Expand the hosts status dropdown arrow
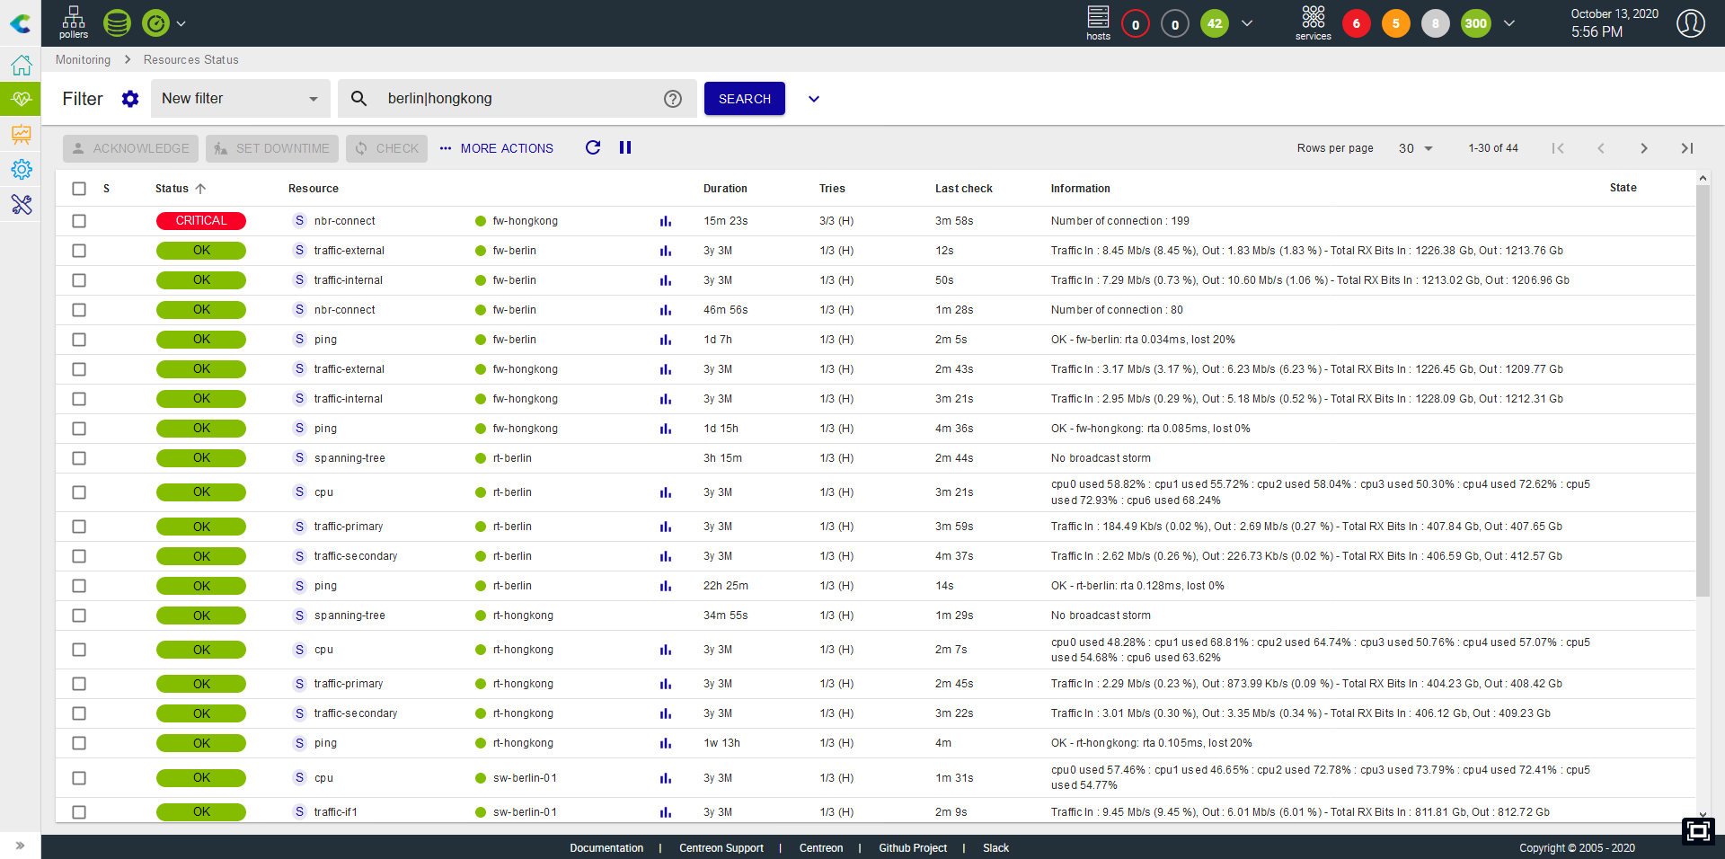The image size is (1725, 859). click(x=1247, y=23)
